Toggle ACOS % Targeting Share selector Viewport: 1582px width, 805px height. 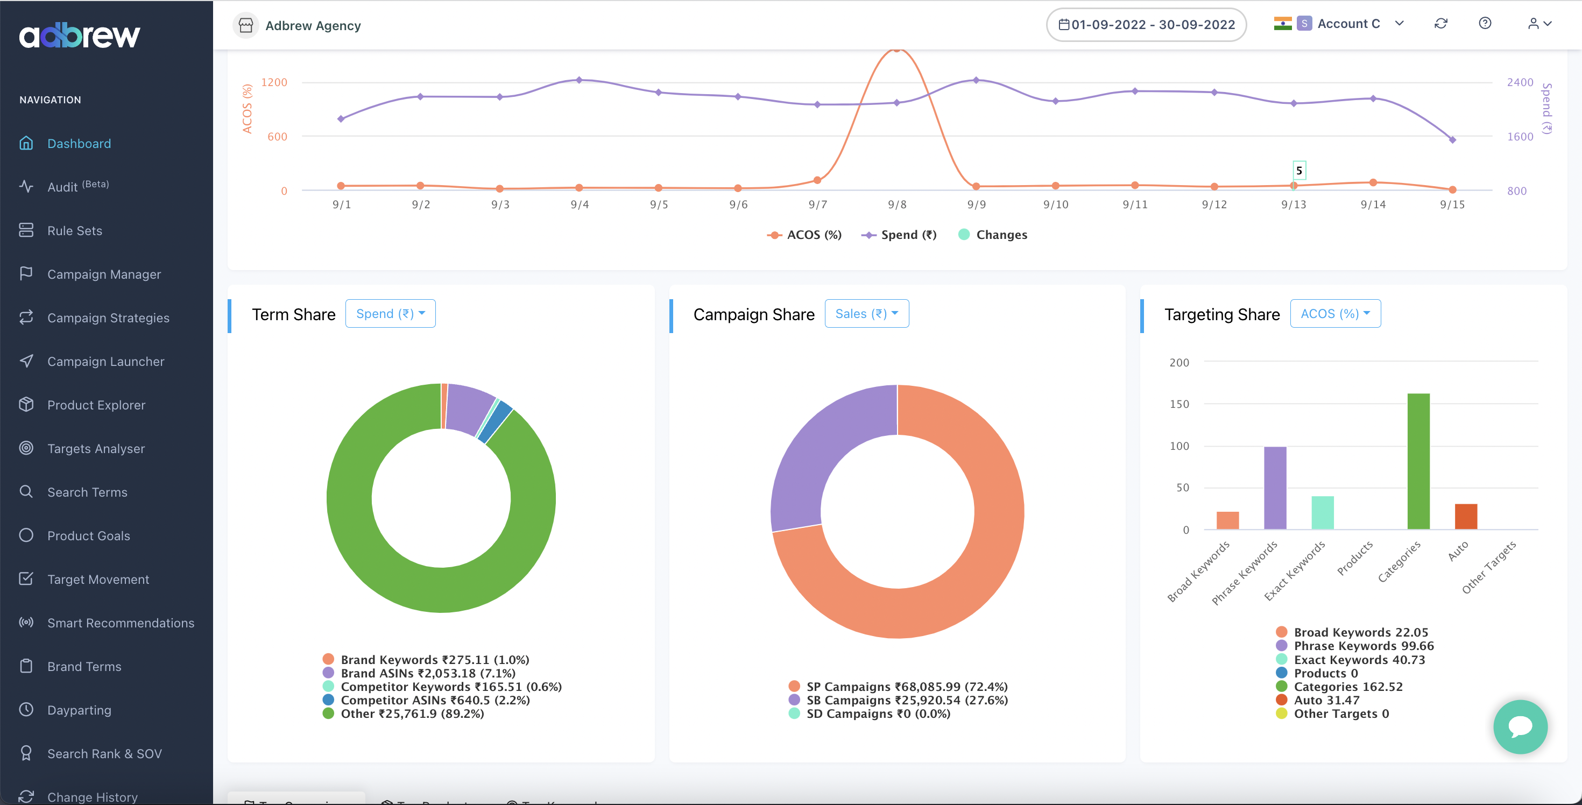(x=1333, y=312)
